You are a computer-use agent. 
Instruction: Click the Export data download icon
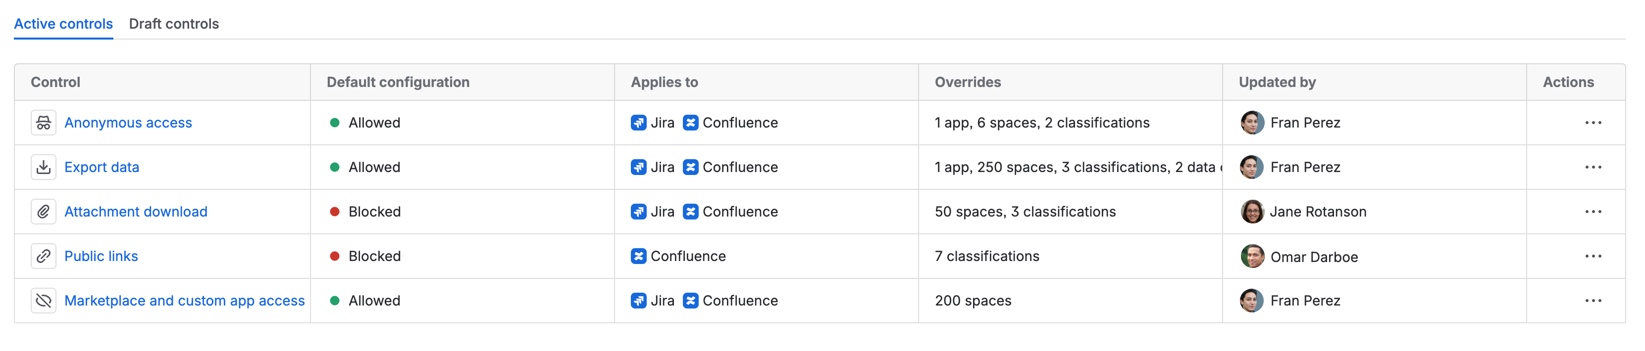[44, 168]
